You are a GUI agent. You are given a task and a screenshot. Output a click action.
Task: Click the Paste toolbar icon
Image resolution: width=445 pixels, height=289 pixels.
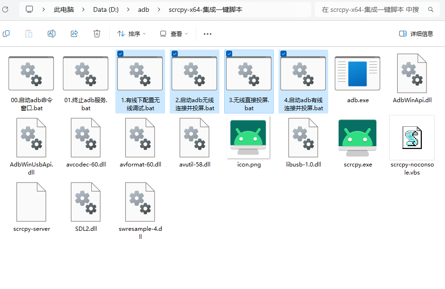29,34
